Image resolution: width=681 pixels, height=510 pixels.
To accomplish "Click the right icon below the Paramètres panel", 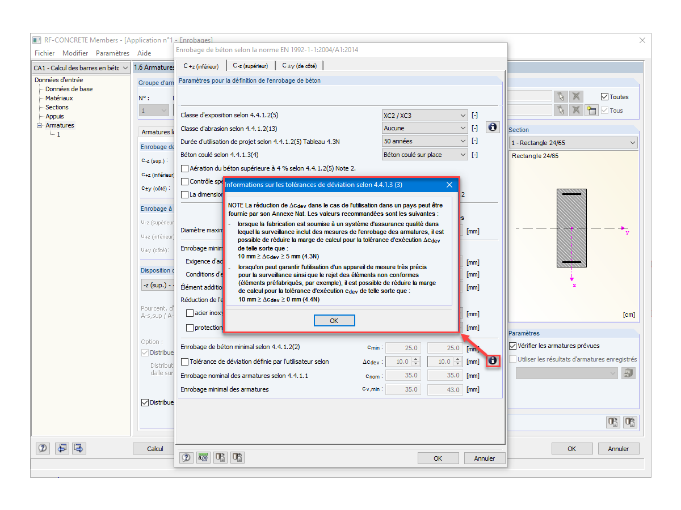I will coord(630,422).
